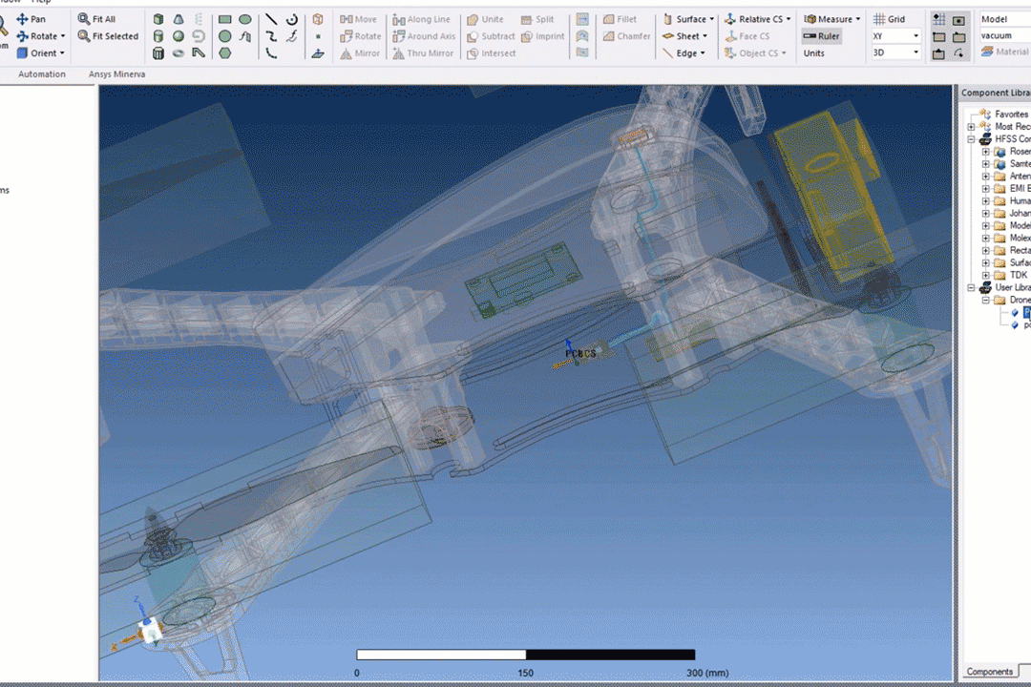Click the Fillet tool
Image resolution: width=1031 pixels, height=687 pixels.
(621, 19)
